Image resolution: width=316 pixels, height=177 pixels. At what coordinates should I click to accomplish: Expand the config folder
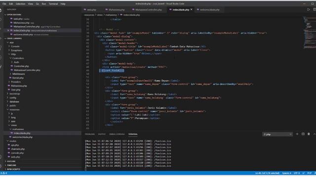pyautogui.click(x=13, y=98)
